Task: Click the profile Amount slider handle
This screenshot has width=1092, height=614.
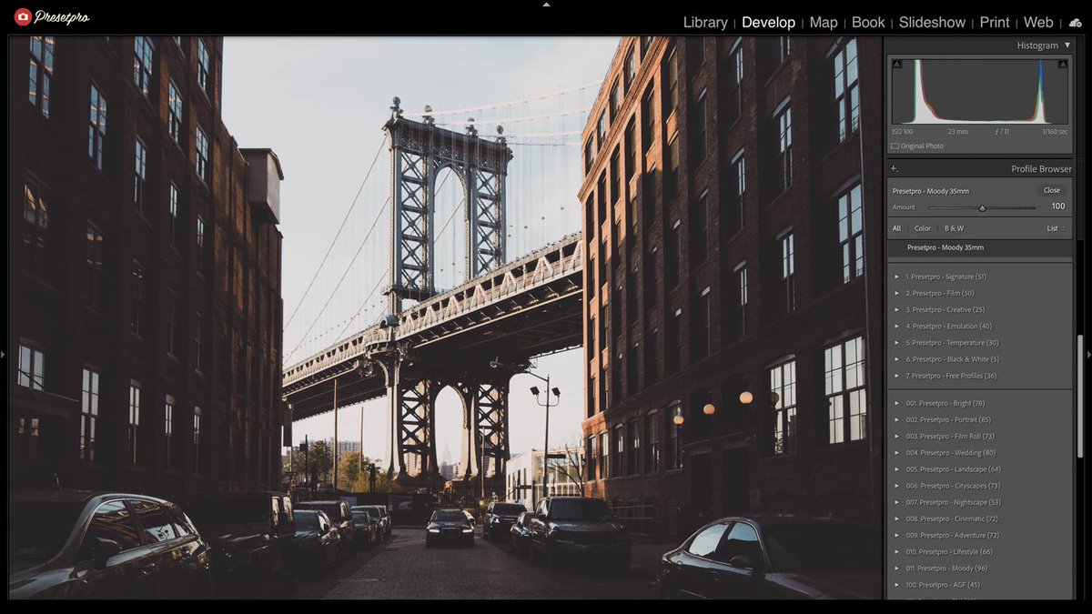Action: click(x=982, y=207)
